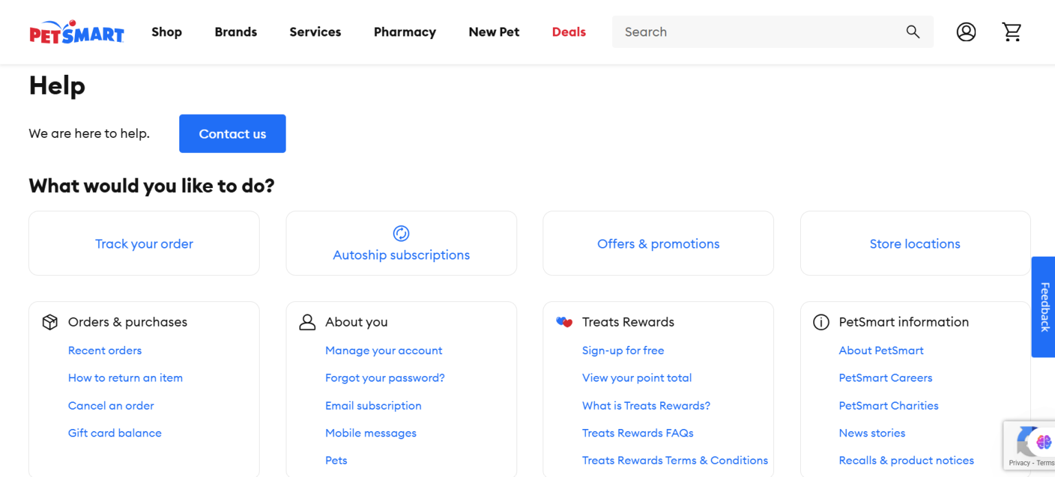Select the Track your order card
1055x477 pixels.
(144, 243)
